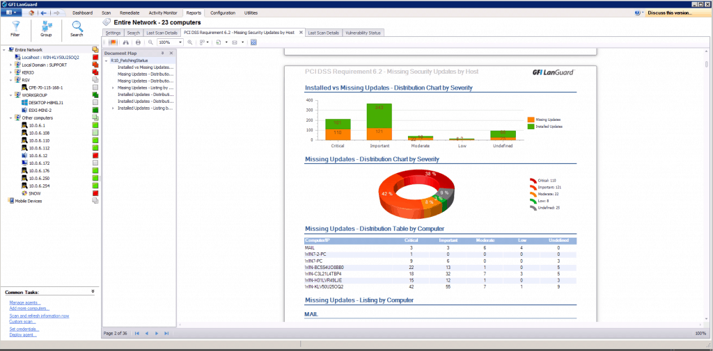Toggle the document map button in report toolbar
Image resolution: width=713 pixels, height=351 pixels.
click(112, 42)
